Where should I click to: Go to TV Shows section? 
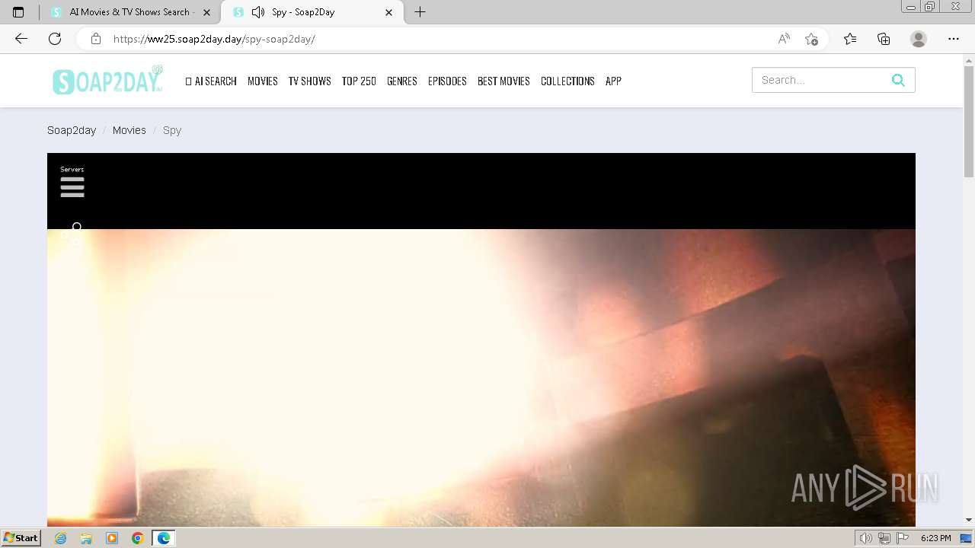(x=309, y=81)
